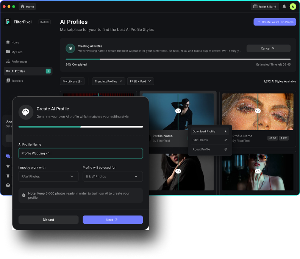Click the FilterPixel logo icon
Image resolution: width=300 pixels, height=259 pixels.
pyautogui.click(x=8, y=22)
